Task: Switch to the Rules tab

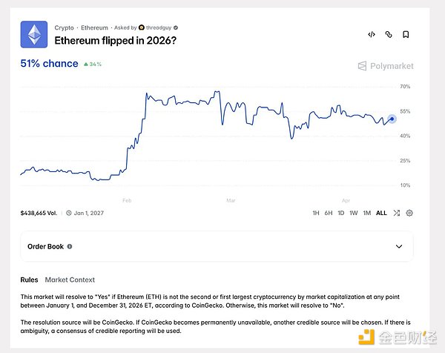Action: click(x=30, y=280)
